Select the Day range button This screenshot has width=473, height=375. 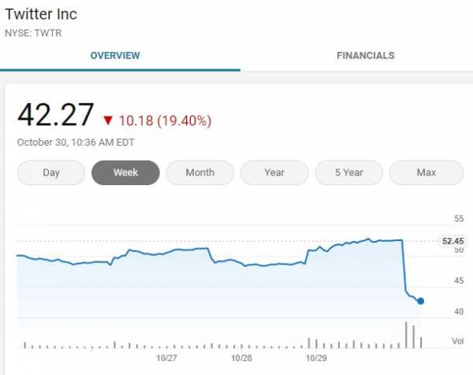point(51,173)
